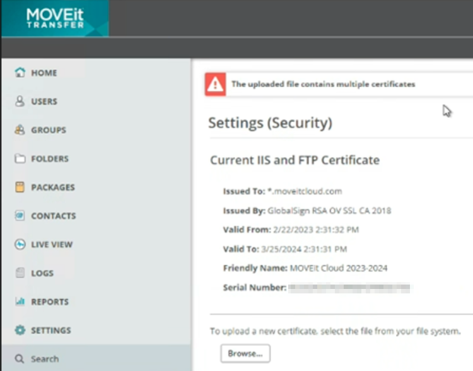473x371 pixels.
Task: Select the Valid To date 3/25/2024
Action: coord(304,249)
